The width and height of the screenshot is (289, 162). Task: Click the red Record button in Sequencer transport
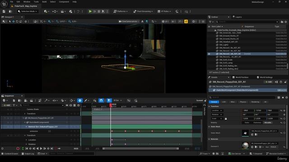(x=18, y=148)
